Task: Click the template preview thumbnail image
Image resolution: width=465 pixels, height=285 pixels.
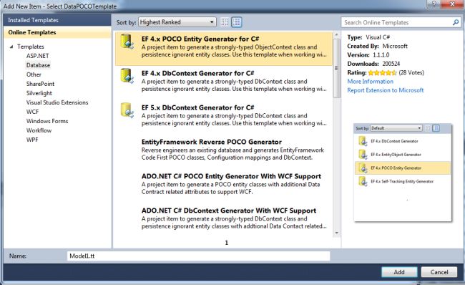Action: click(x=403, y=173)
